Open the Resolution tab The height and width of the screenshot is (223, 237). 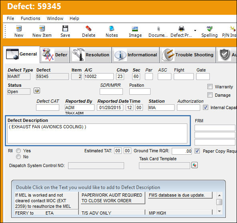pyautogui.click(x=91, y=55)
